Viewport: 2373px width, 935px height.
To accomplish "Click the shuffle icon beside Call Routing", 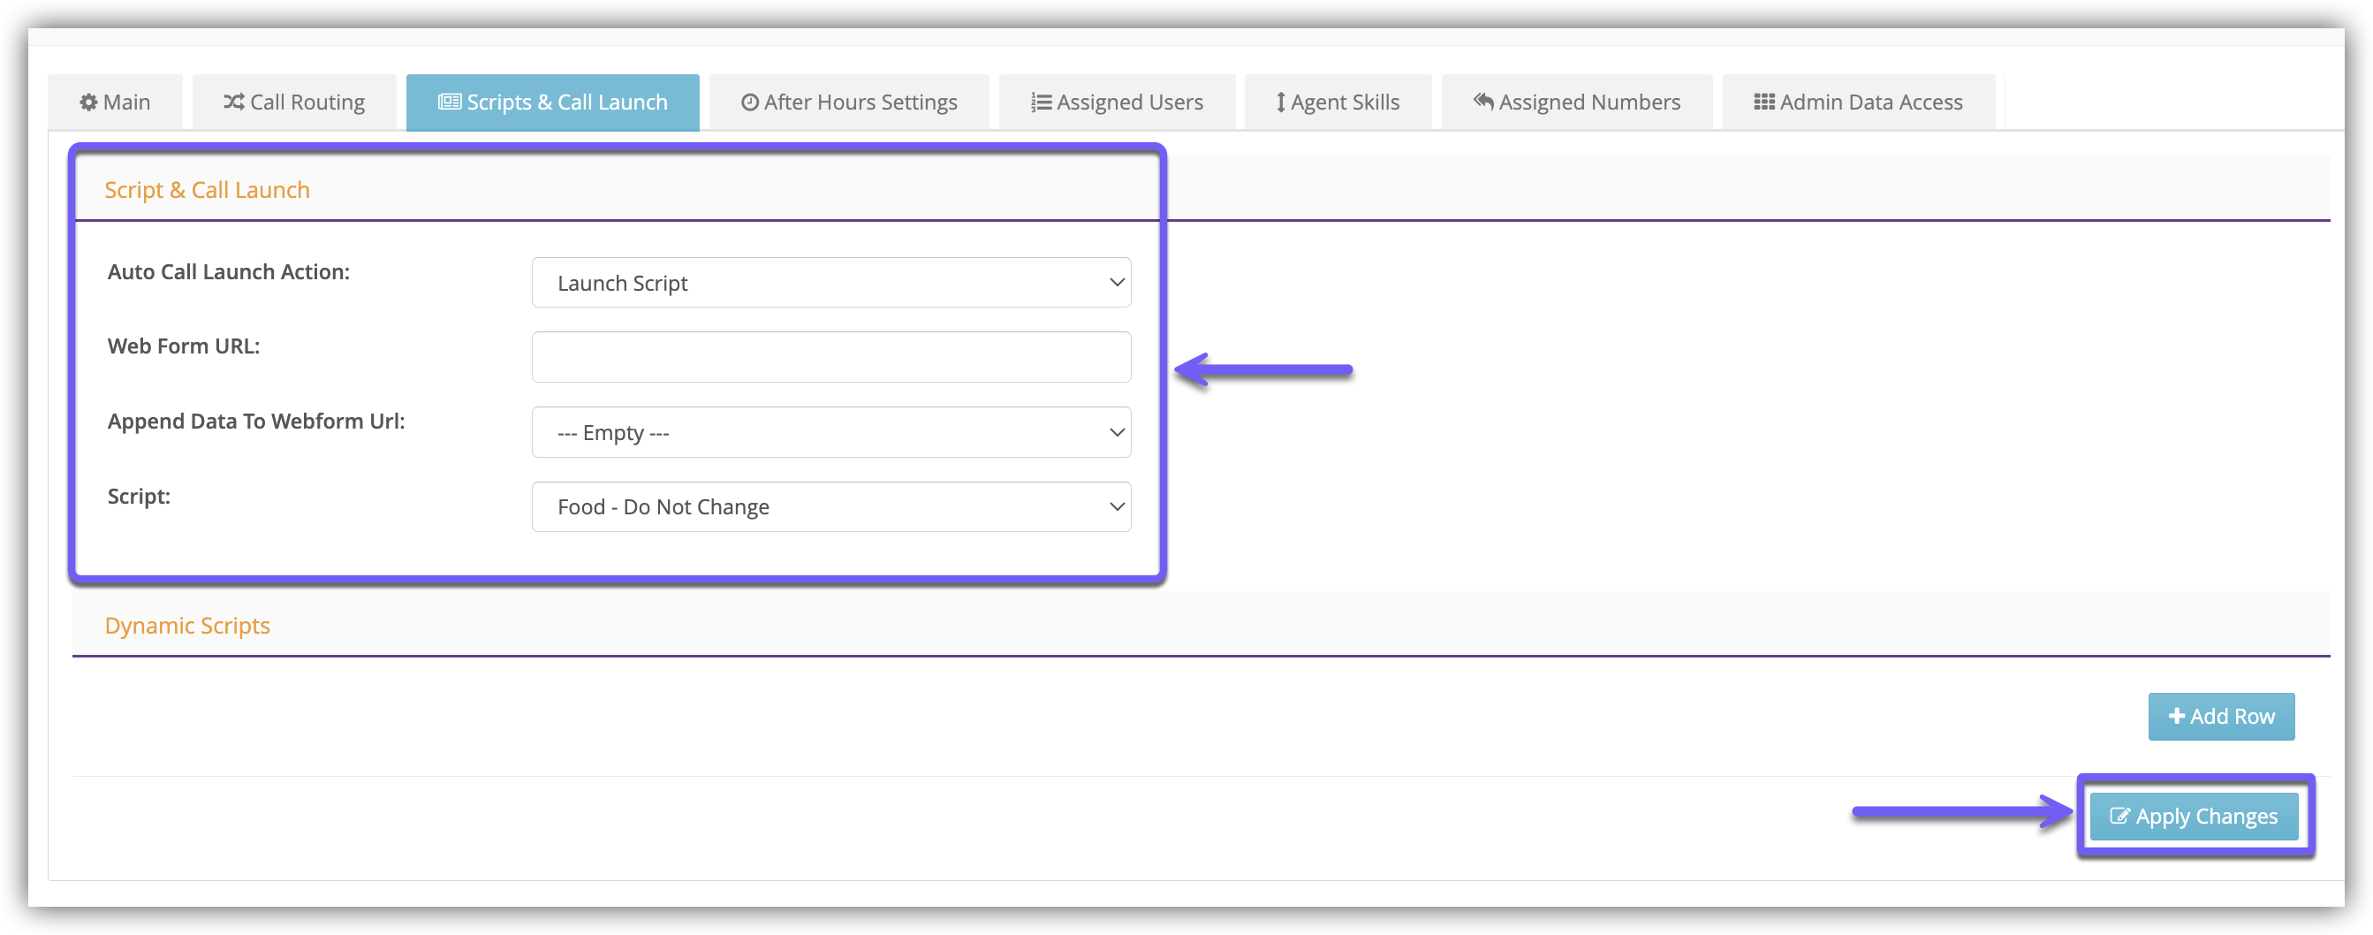I will [234, 103].
